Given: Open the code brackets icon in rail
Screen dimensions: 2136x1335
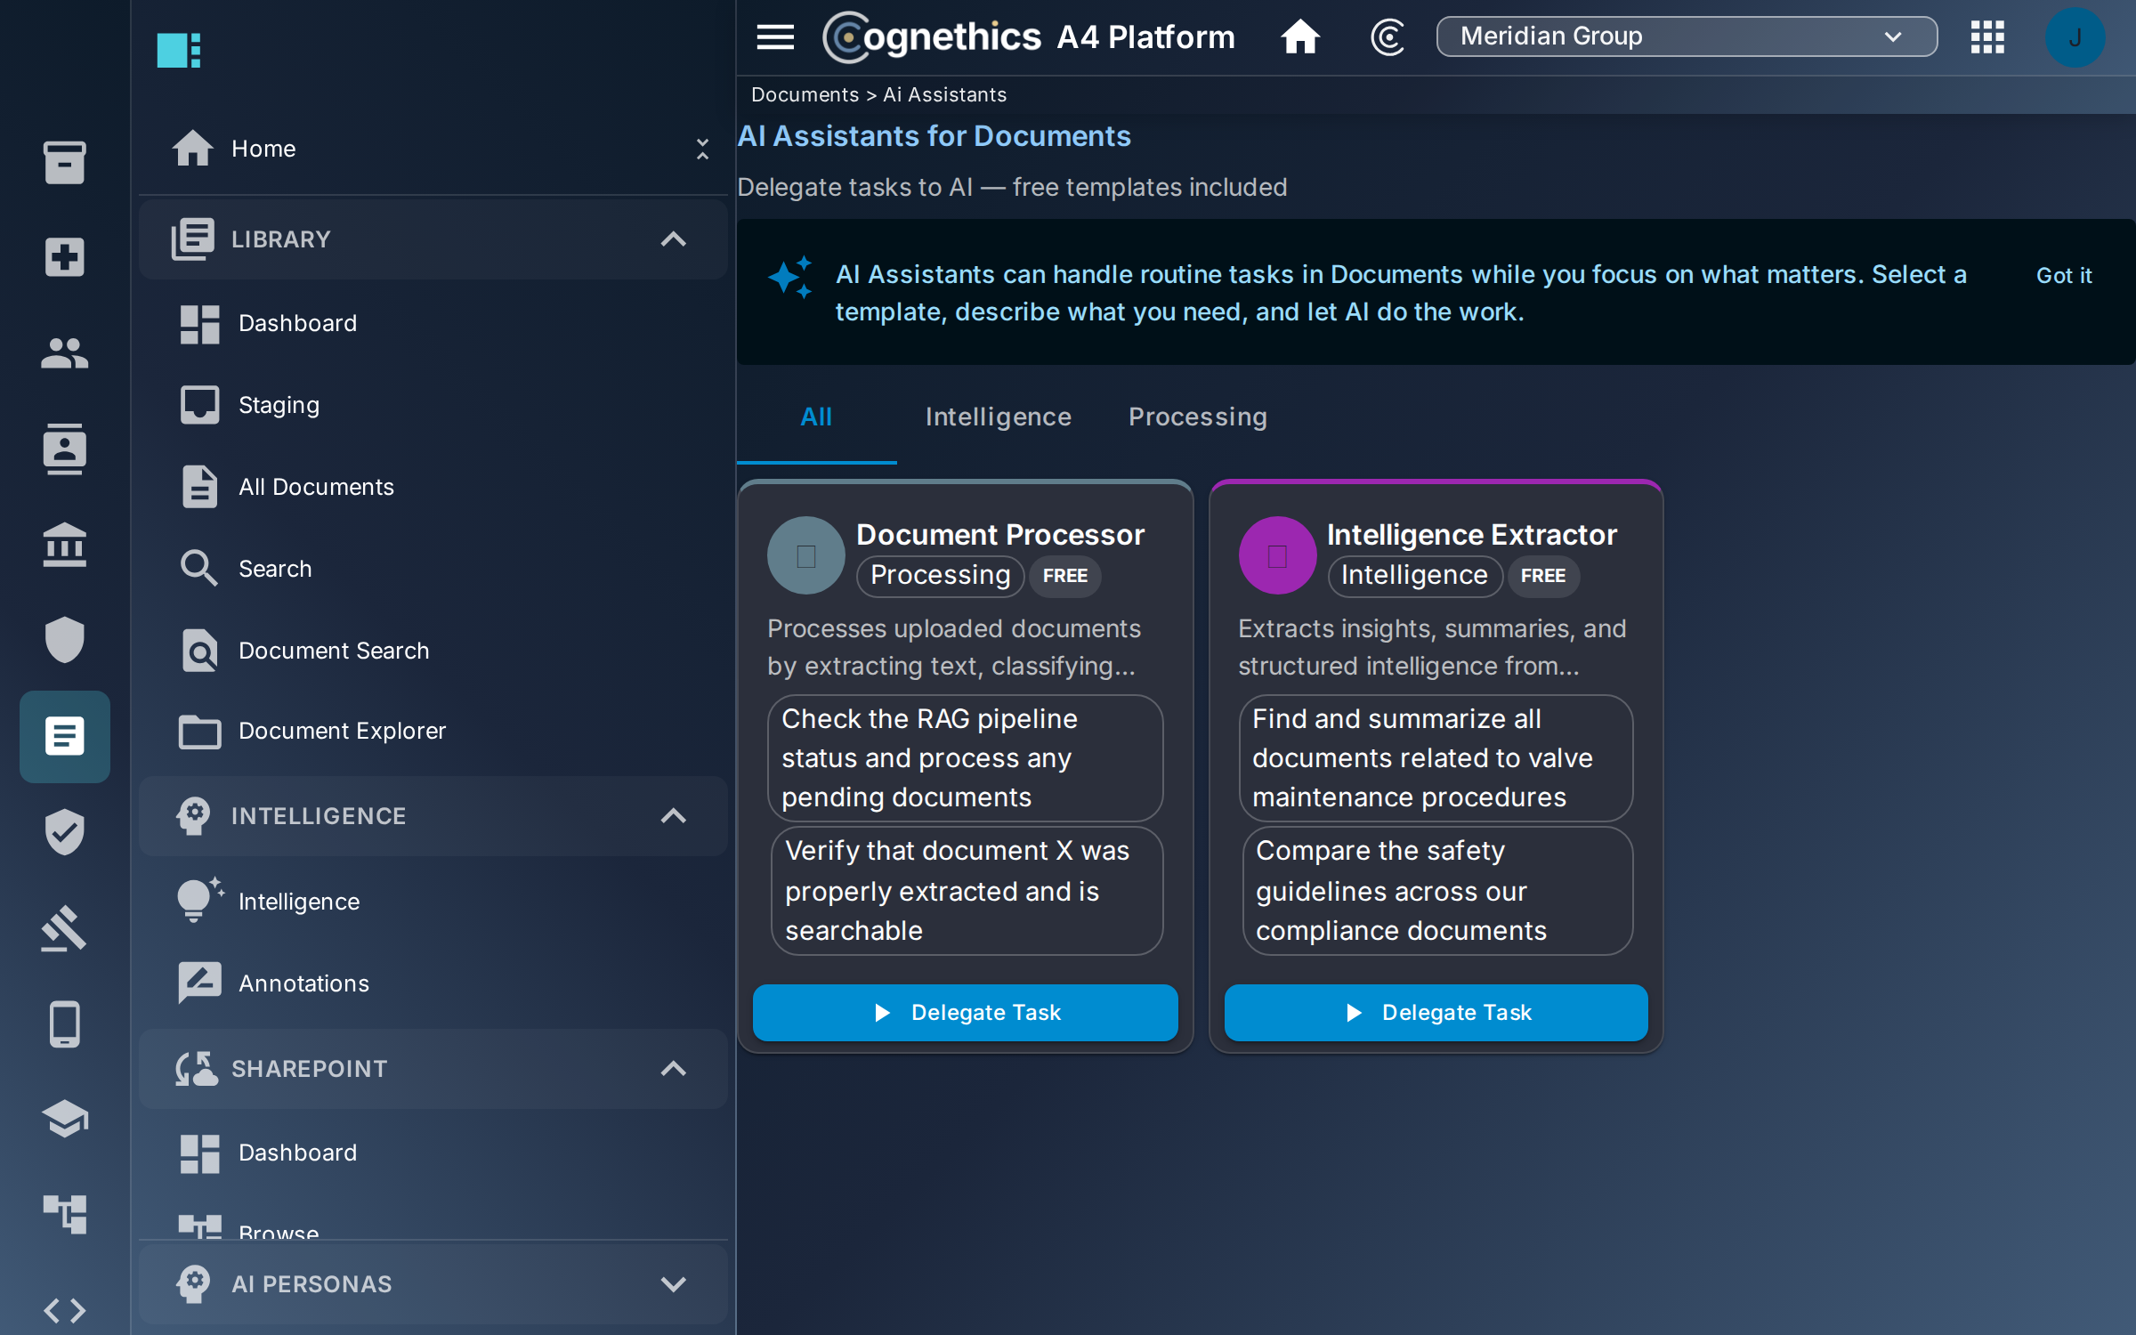Looking at the screenshot, I should point(64,1310).
